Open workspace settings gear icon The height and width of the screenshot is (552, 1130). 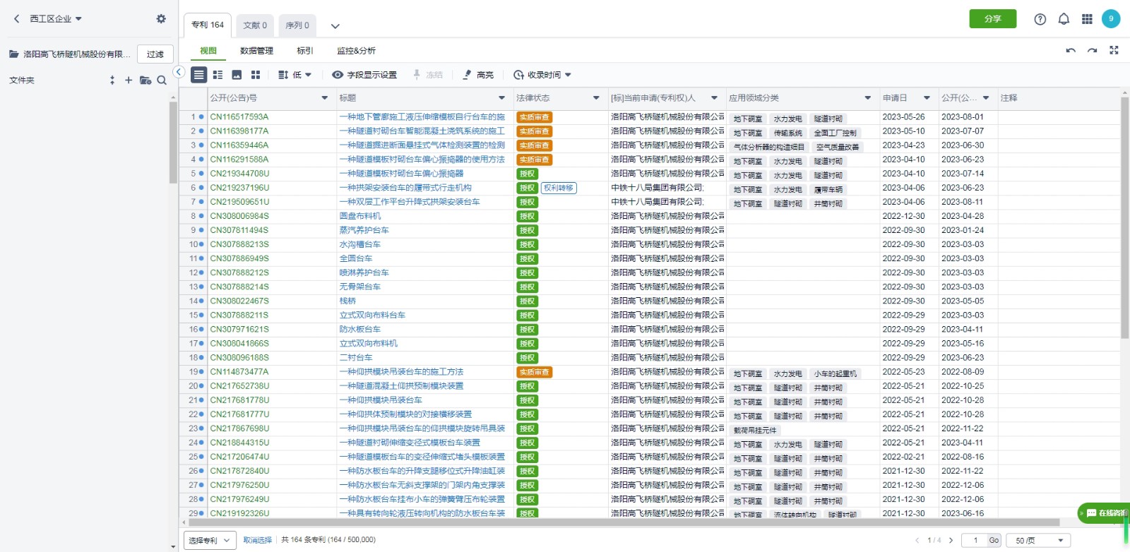click(161, 19)
